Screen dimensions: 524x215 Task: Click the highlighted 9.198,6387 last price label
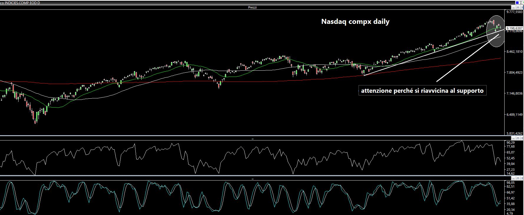(514, 28)
